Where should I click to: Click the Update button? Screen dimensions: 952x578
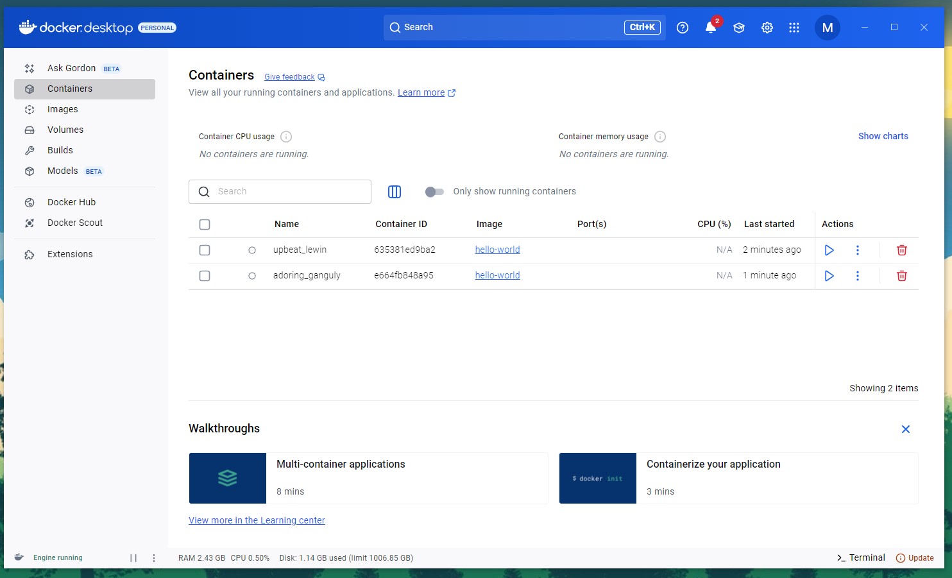pyautogui.click(x=915, y=558)
